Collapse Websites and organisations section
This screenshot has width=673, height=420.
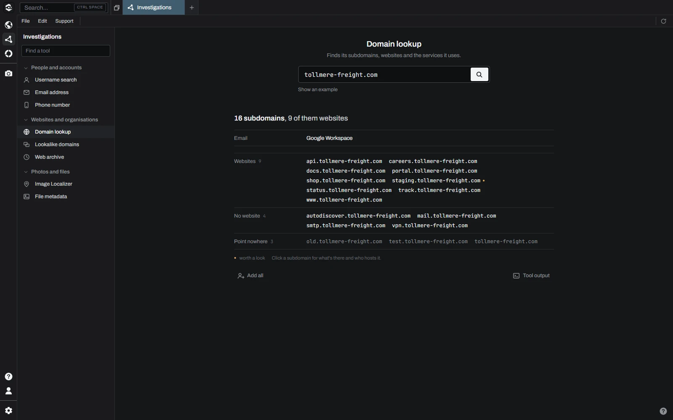61,120
